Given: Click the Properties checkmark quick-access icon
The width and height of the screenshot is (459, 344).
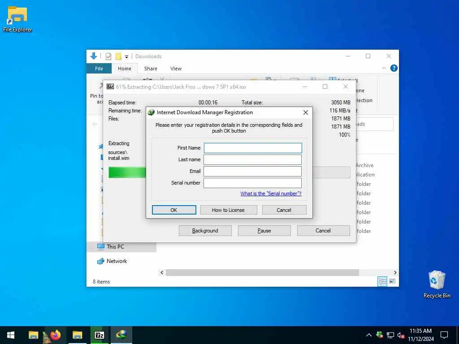Looking at the screenshot, I should [108, 56].
